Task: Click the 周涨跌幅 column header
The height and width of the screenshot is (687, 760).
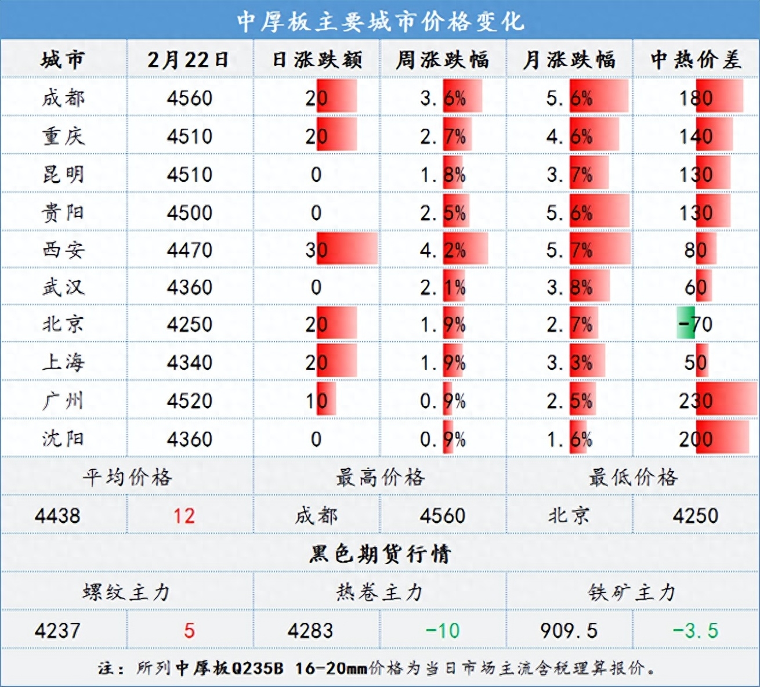Action: (444, 58)
